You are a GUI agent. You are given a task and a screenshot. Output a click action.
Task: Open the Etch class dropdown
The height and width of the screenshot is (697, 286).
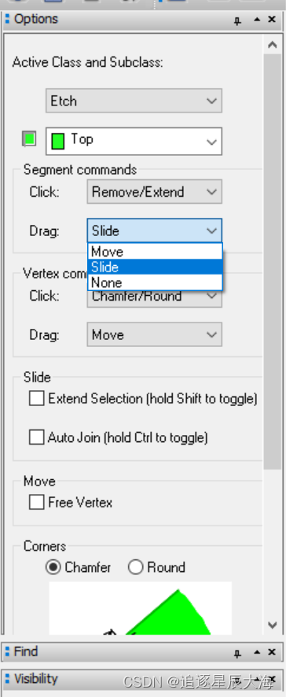coord(134,101)
